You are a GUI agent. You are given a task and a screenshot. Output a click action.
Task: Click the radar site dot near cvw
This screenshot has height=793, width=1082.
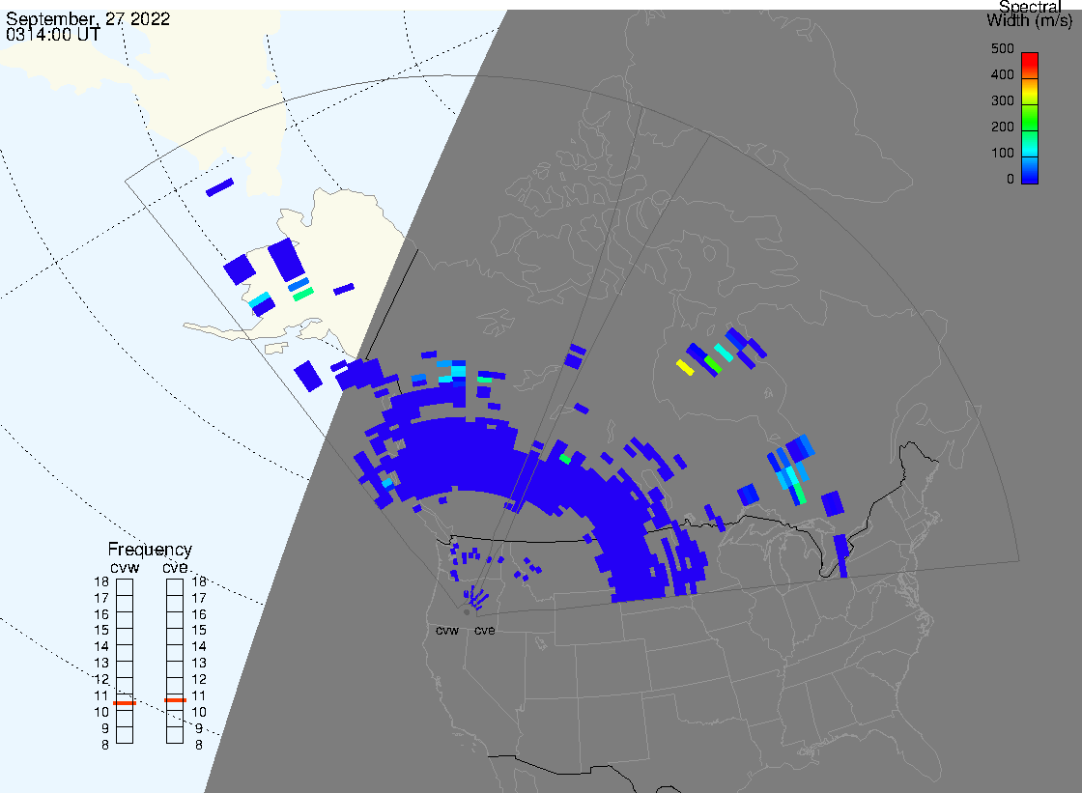pyautogui.click(x=467, y=612)
